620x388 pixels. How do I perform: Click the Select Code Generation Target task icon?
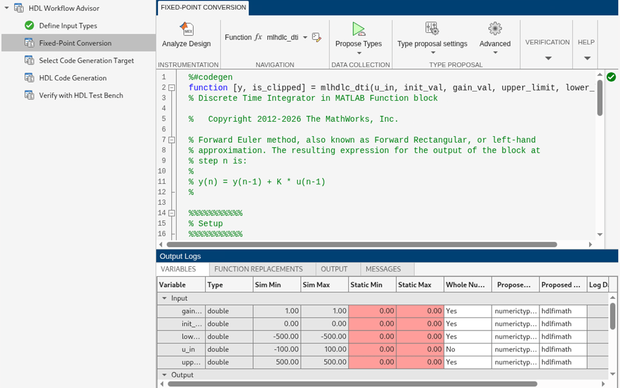point(29,61)
